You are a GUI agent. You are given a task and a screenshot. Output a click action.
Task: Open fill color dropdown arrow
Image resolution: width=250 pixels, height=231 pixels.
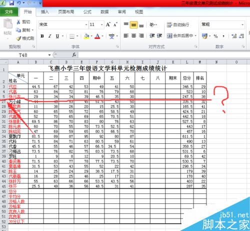pyautogui.click(x=91, y=36)
